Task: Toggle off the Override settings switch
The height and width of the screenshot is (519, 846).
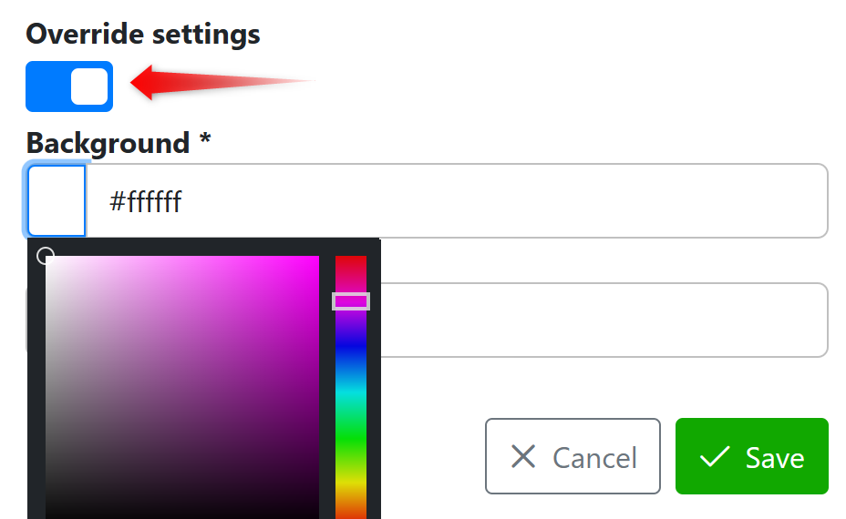Action: coord(69,86)
